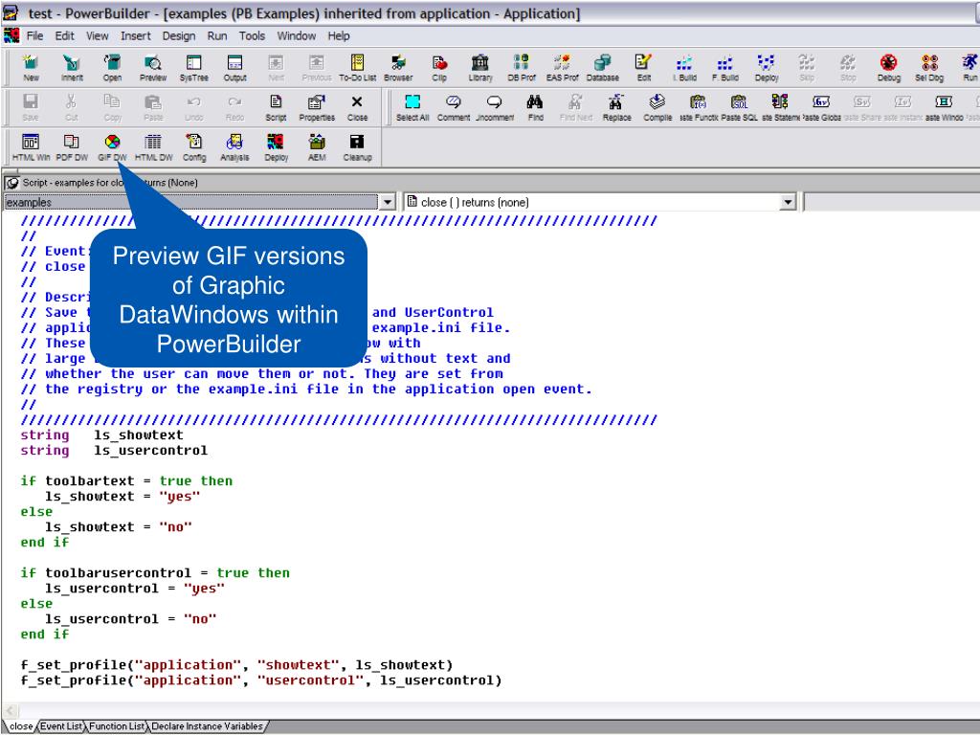Click the Edit file icon

tap(644, 68)
